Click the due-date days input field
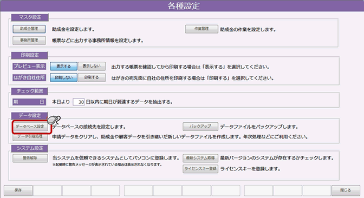Image resolution: width=364 pixels, height=198 pixels. tap(79, 102)
